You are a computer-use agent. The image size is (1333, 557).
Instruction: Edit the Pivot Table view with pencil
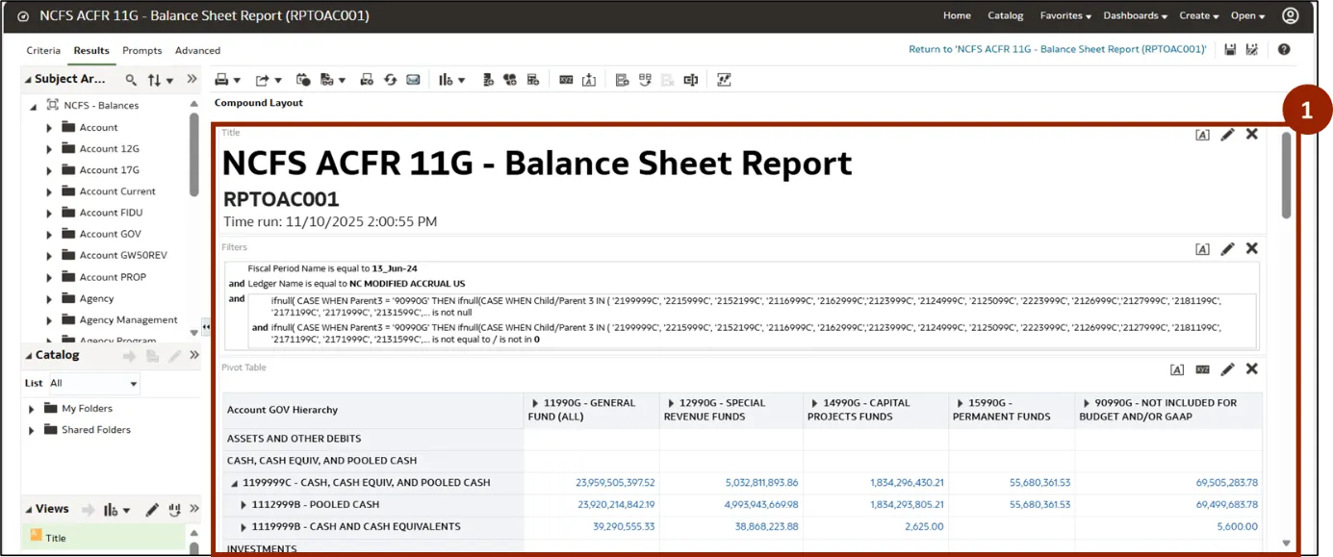coord(1227,369)
